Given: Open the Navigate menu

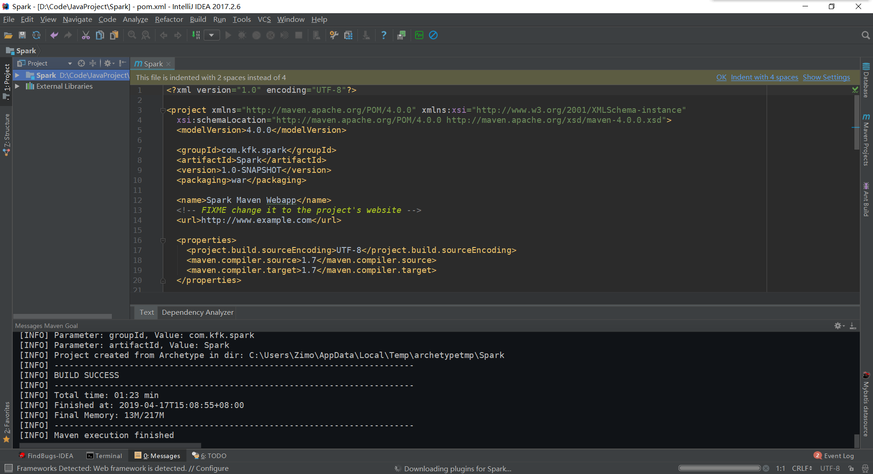Looking at the screenshot, I should coord(77,20).
